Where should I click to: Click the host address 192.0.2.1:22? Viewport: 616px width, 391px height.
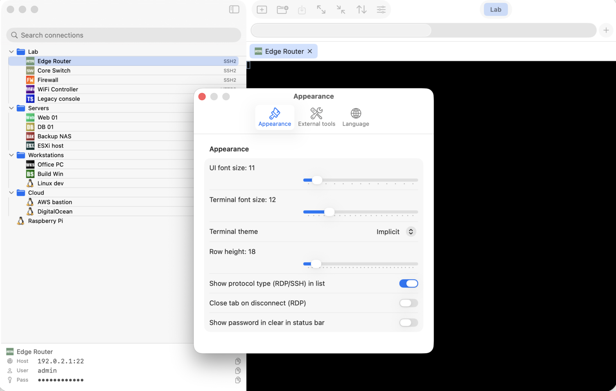click(x=61, y=361)
